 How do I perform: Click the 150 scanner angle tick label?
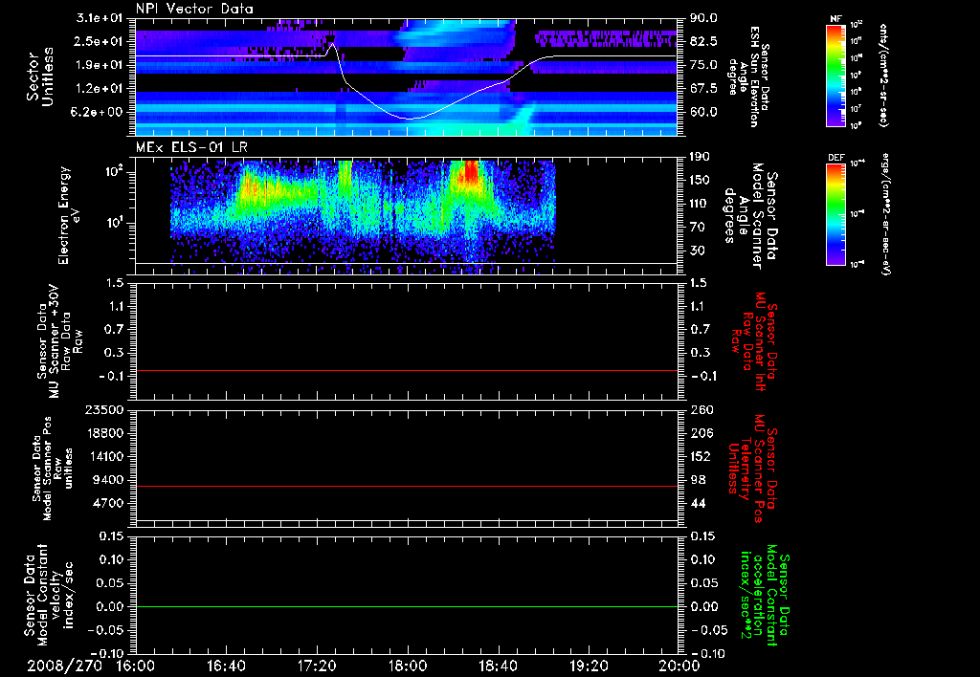(x=700, y=180)
